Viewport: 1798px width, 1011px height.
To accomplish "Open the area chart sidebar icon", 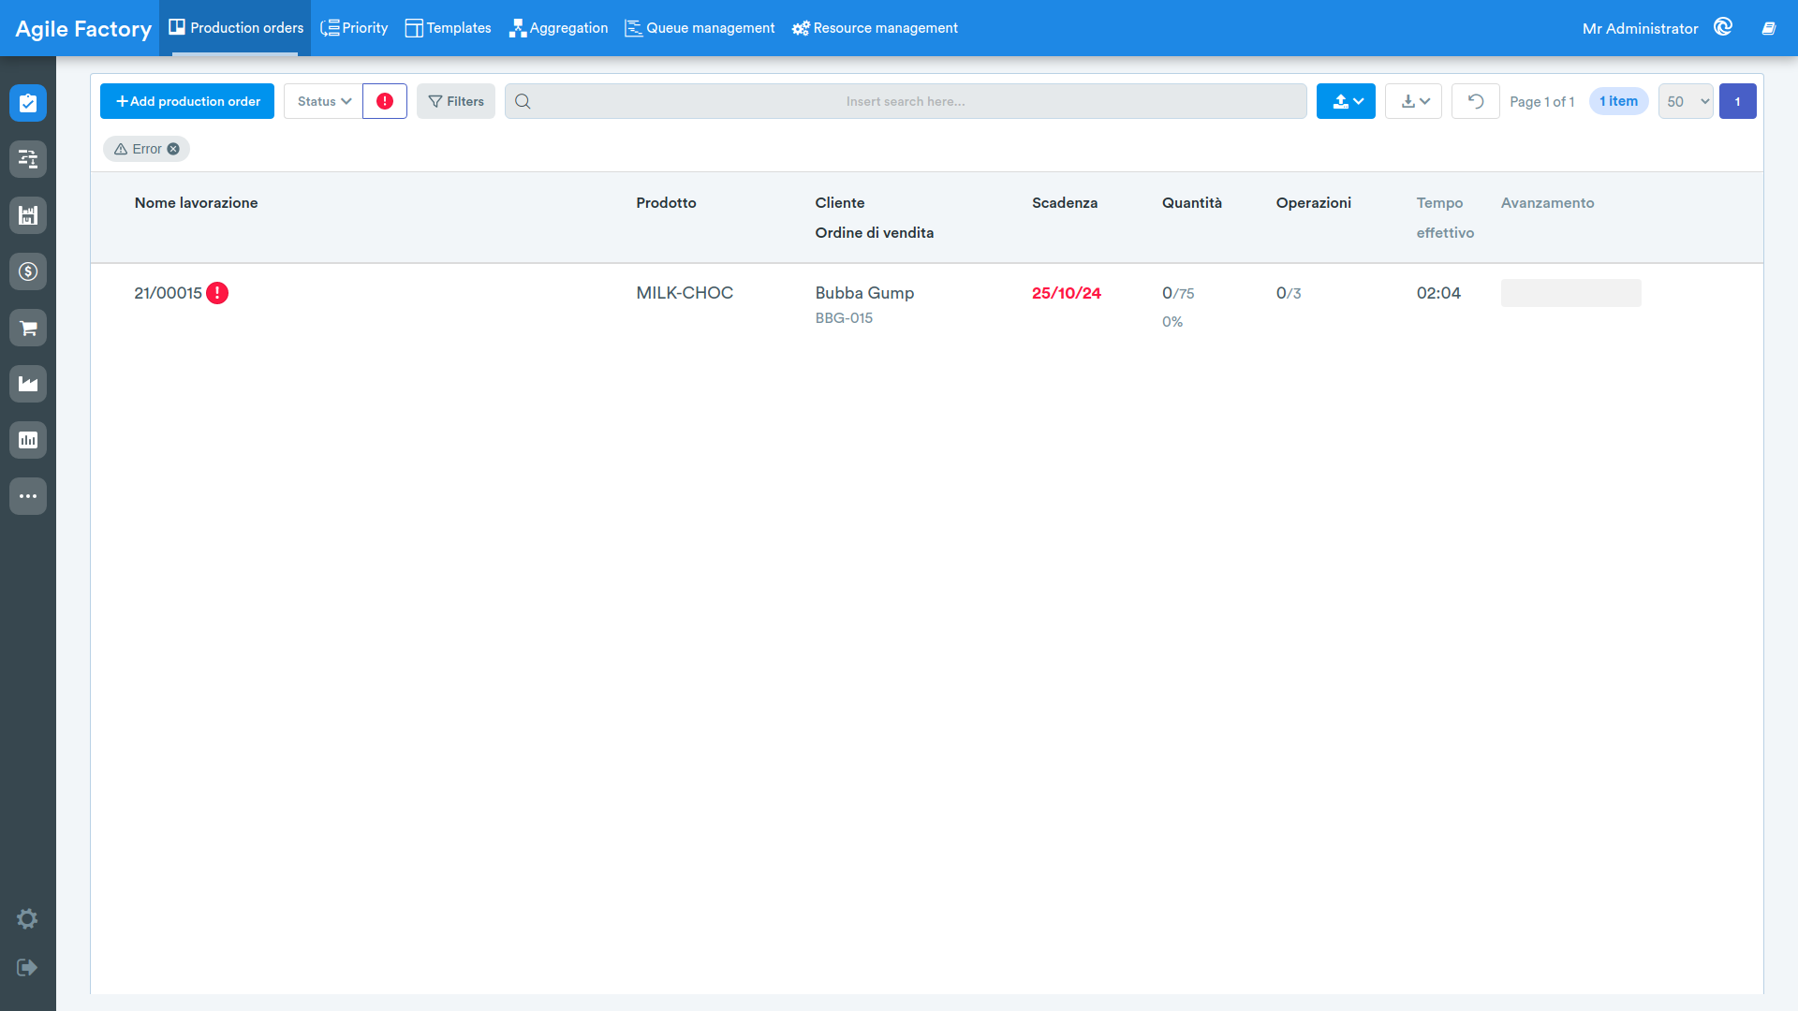I will point(28,384).
